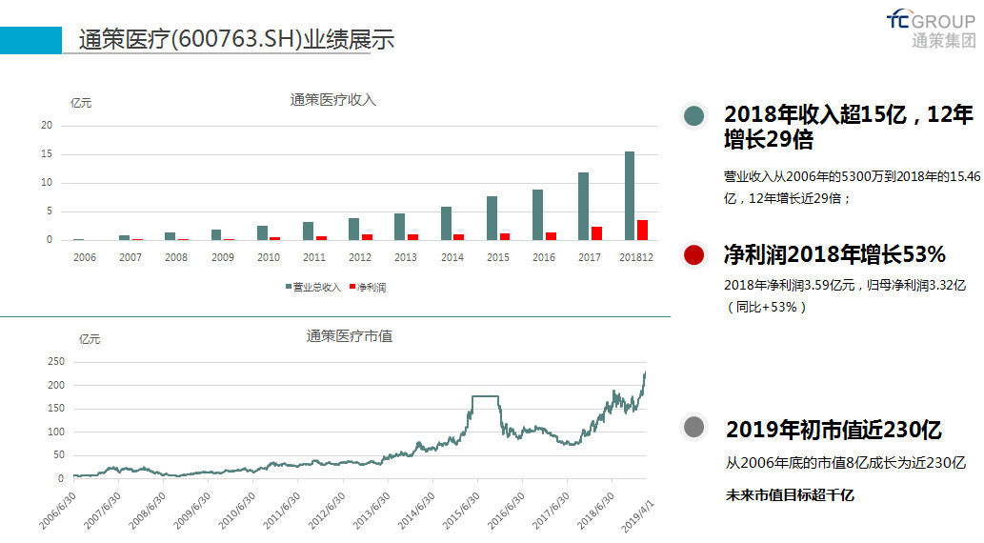The image size is (984, 543).
Task: Click the 2013 revenue teal bar
Action: click(x=400, y=227)
